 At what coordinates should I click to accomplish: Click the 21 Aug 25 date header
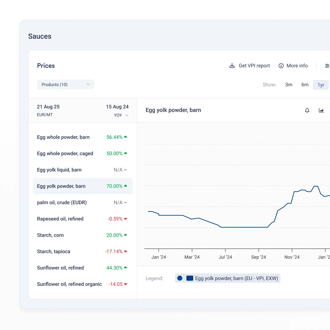pyautogui.click(x=48, y=107)
